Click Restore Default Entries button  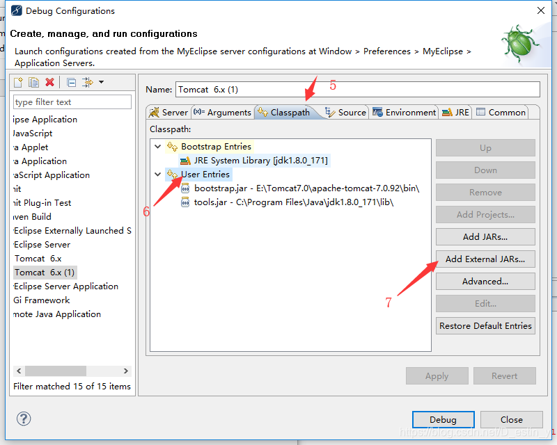pos(485,326)
